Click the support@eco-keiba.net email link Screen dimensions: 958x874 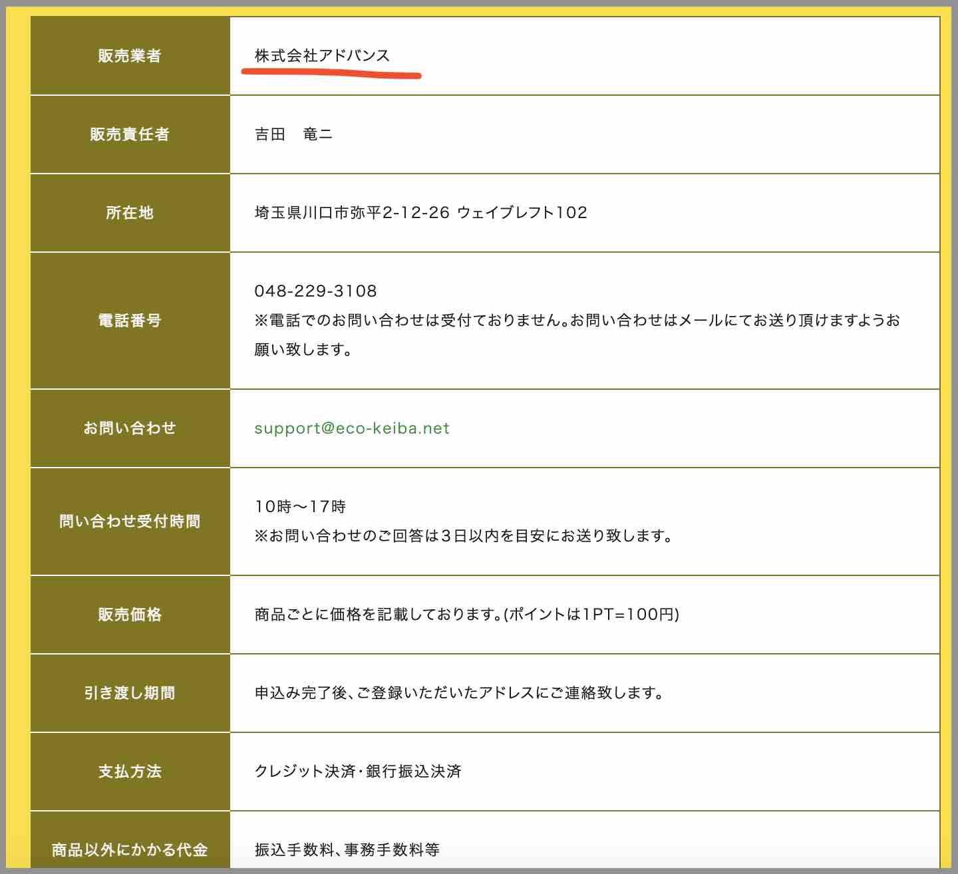(x=352, y=428)
